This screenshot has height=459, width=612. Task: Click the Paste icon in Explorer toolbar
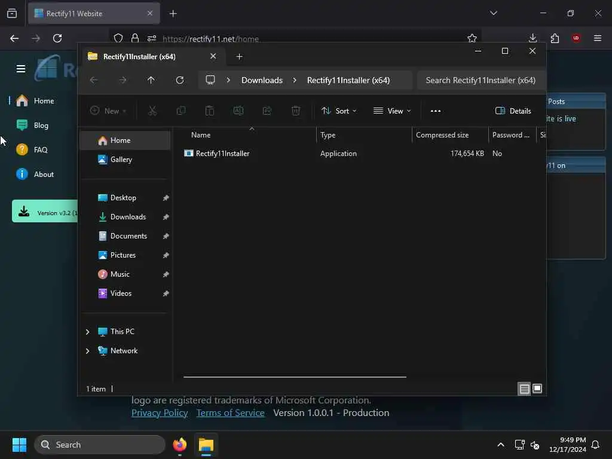tap(210, 111)
